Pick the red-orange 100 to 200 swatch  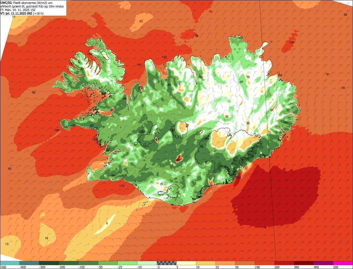click(x=264, y=263)
